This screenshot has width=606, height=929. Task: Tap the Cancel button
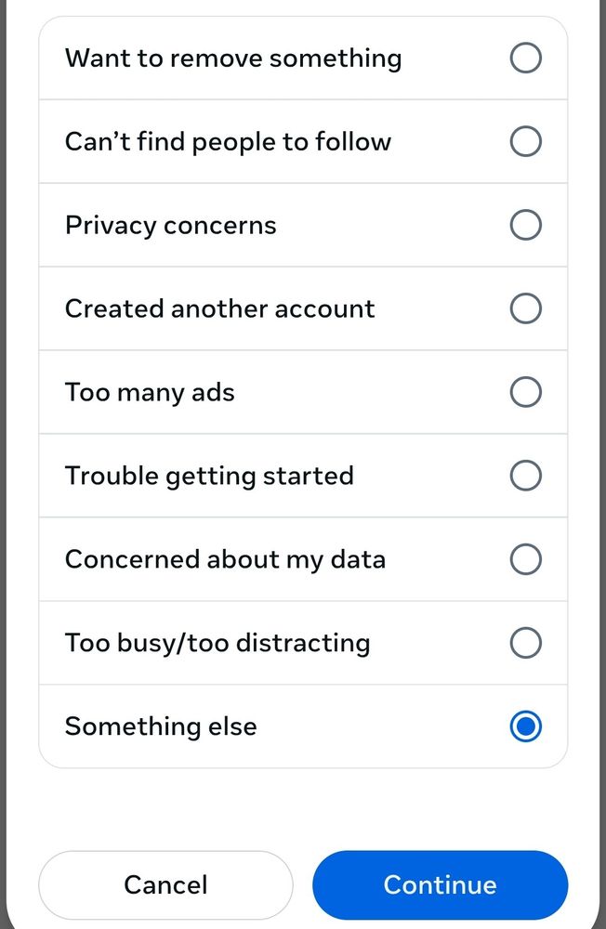click(x=165, y=884)
